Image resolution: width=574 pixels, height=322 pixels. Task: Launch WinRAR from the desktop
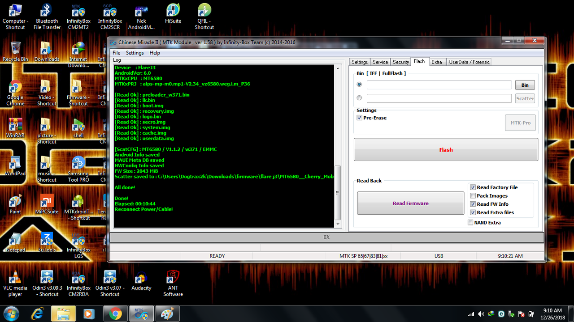[15, 127]
